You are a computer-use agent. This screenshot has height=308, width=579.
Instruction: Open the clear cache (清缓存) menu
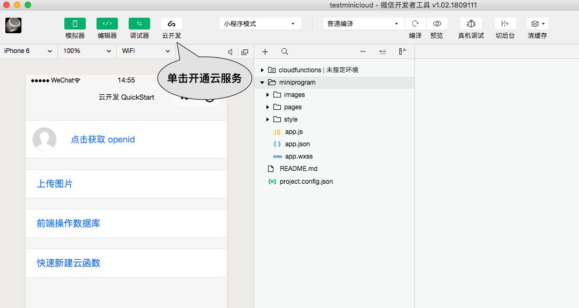[538, 24]
